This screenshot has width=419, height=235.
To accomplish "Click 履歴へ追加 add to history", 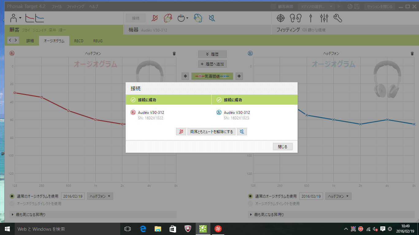I will coord(212,64).
